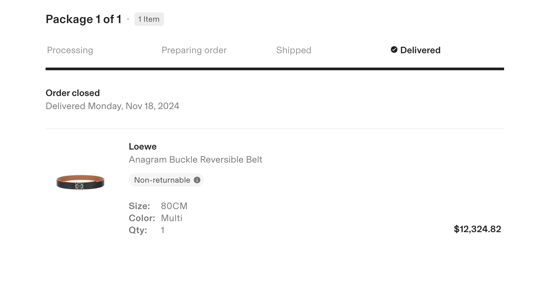
Task: Open the Loewe belt product thumbnail
Action: tap(80, 182)
